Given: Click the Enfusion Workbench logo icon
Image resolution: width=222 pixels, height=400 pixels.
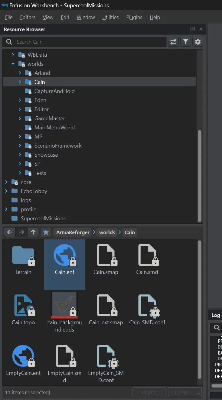Looking at the screenshot, I should (5, 5).
